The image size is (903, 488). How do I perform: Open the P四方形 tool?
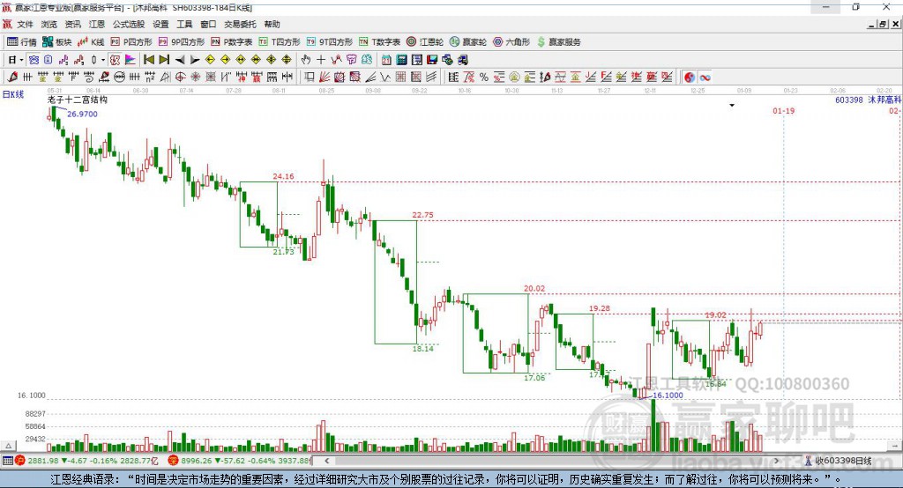pos(131,42)
